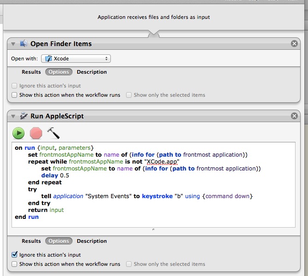Click the 'delay 0.5' line in script
The image size is (308, 276).
55,176
